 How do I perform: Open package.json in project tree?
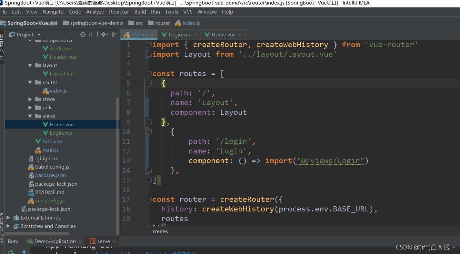50,175
